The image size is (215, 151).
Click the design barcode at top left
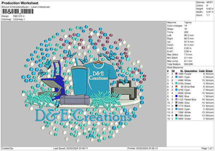pos(18,11)
